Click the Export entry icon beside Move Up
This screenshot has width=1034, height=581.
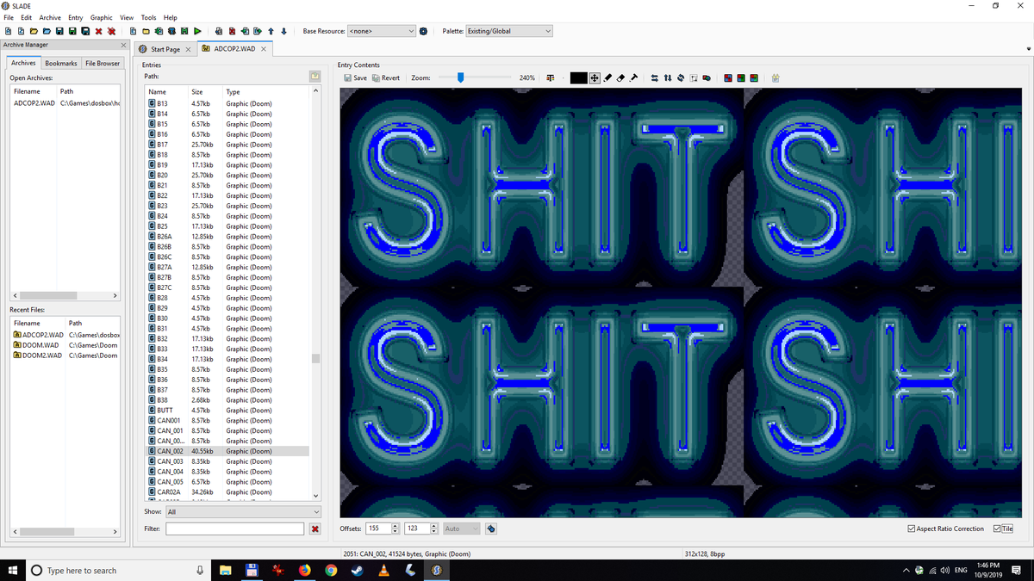(x=258, y=31)
